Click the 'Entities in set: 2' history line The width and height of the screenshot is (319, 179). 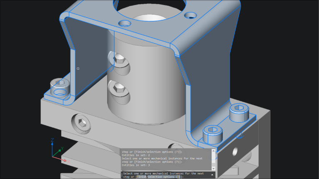pos(136,155)
